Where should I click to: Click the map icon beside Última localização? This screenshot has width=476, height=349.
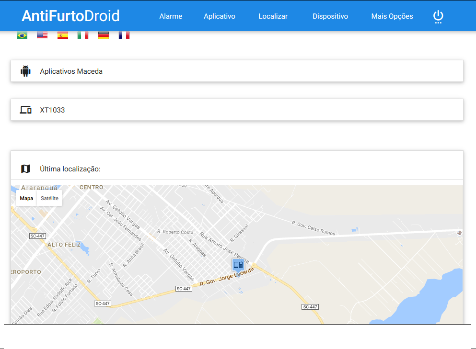coord(25,169)
